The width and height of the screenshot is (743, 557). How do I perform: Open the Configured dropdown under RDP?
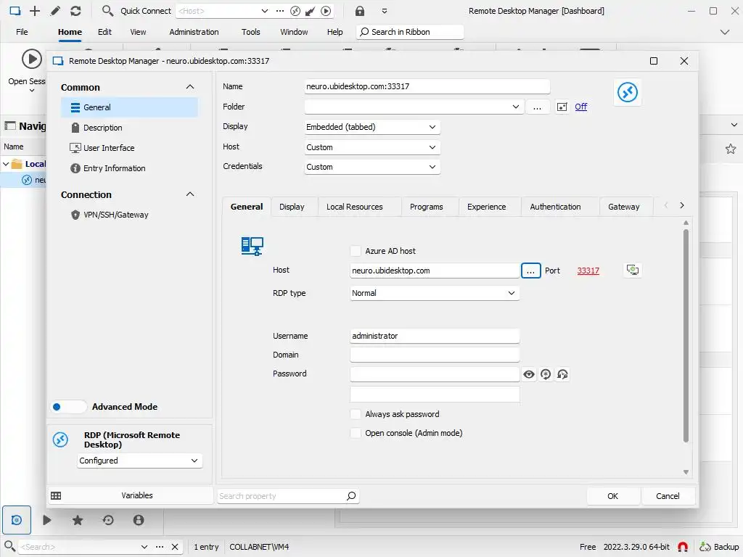[x=140, y=461]
